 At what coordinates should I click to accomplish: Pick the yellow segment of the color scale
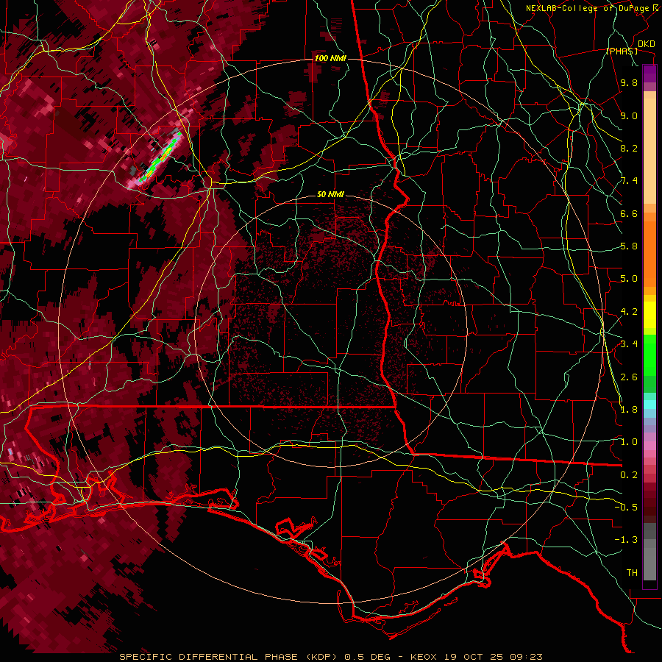[x=649, y=315]
